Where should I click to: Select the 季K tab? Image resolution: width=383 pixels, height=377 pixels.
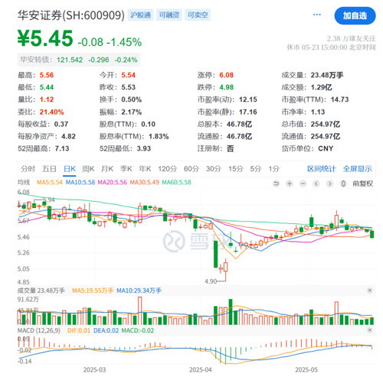coord(126,169)
